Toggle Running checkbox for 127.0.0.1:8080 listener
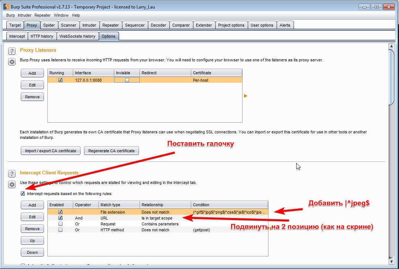The image size is (399, 269). click(x=61, y=80)
